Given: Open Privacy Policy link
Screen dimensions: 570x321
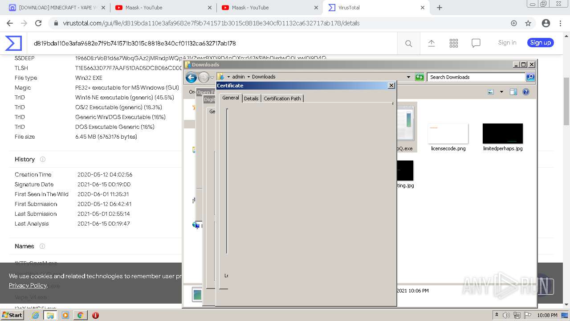Looking at the screenshot, I should [28, 285].
